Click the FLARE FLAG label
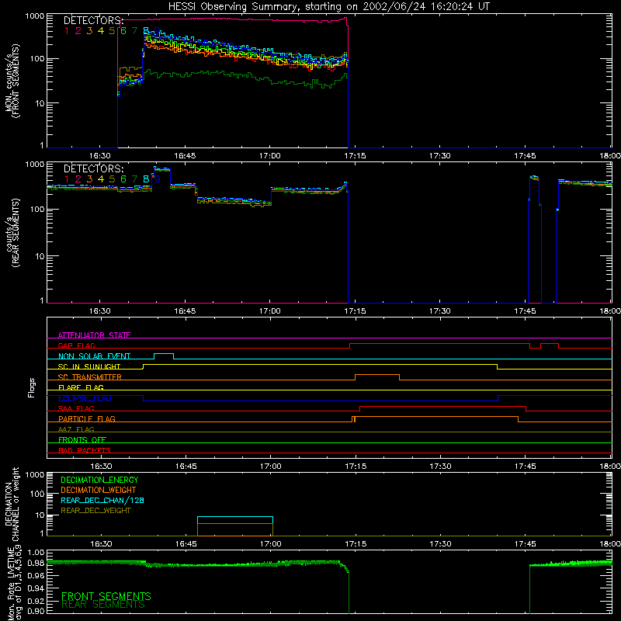621x621 pixels. coord(81,387)
